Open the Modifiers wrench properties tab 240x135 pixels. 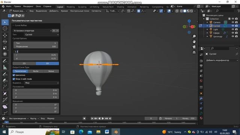201,98
